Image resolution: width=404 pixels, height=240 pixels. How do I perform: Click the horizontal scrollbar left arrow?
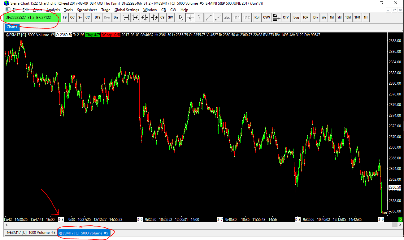pos(7,225)
